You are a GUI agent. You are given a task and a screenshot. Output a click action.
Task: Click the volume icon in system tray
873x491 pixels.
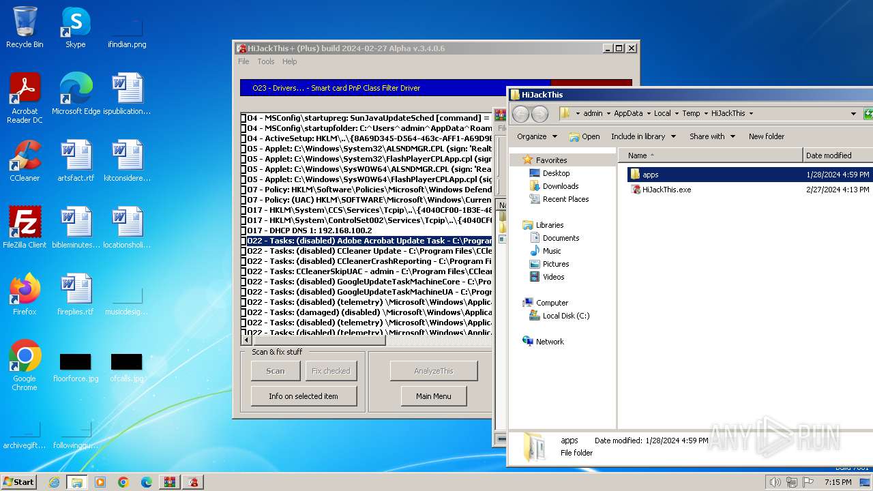pos(775,482)
